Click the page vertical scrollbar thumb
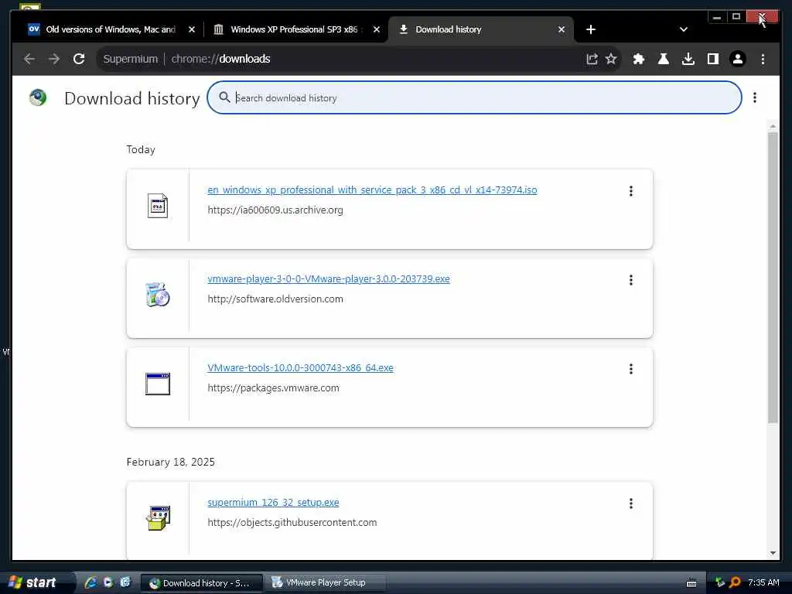Viewport: 792px width, 594px height. coord(773,278)
